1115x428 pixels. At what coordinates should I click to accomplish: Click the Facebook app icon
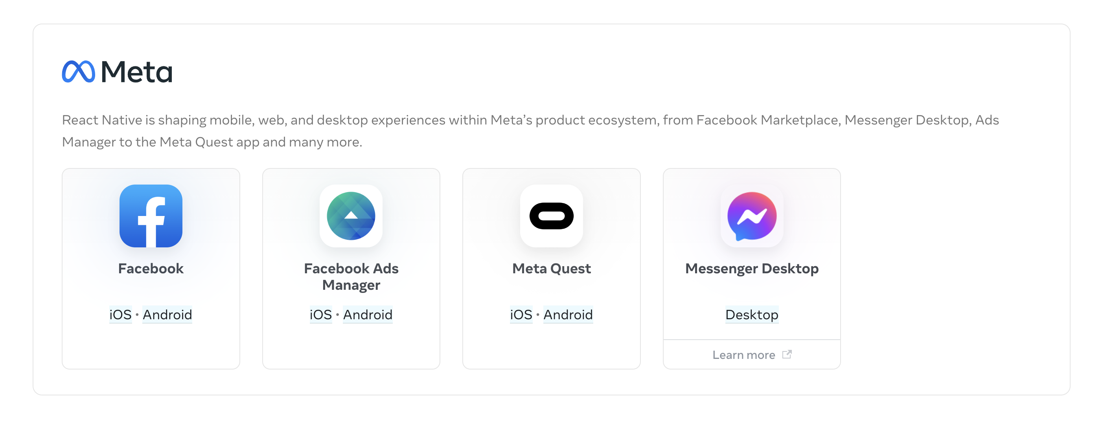151,216
